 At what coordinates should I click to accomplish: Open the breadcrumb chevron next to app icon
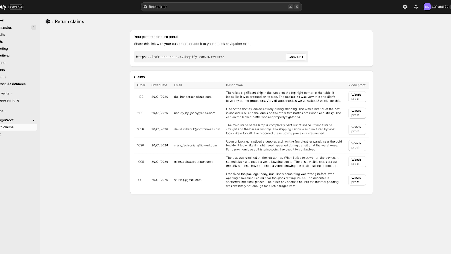52,21
